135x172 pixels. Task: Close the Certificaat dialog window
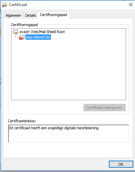click(131, 5)
